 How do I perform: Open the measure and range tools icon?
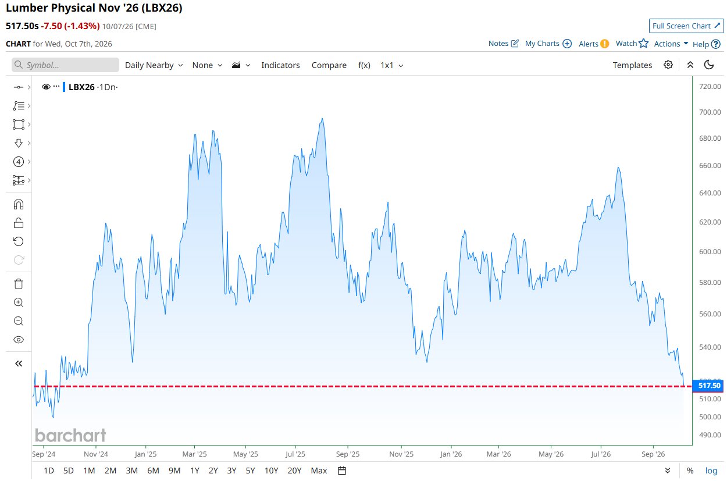(x=18, y=180)
